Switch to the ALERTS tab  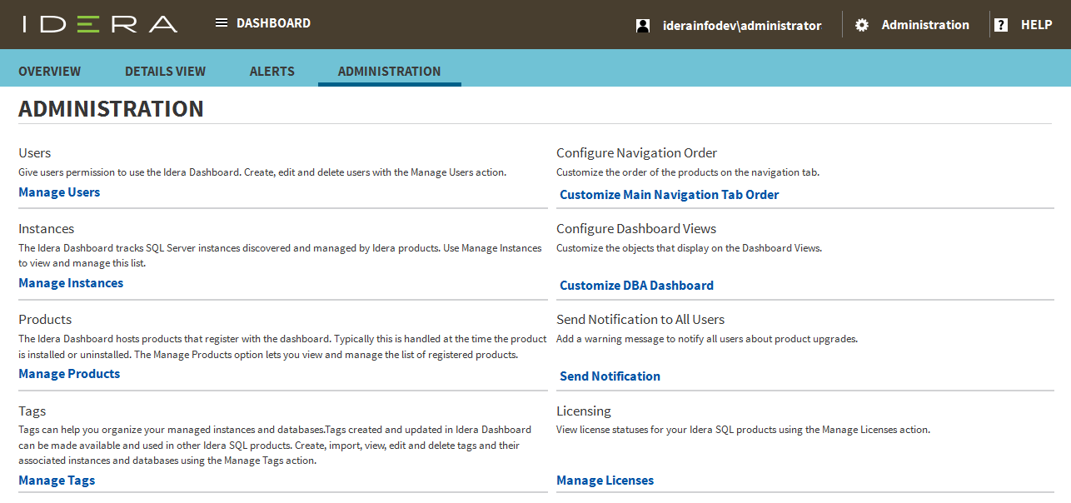tap(272, 72)
